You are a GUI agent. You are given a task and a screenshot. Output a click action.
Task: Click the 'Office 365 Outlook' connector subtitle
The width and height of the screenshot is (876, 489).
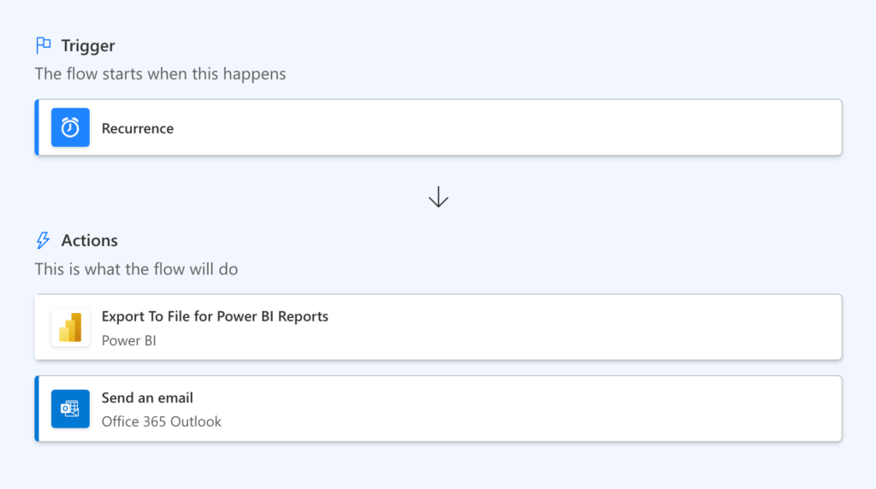(162, 421)
